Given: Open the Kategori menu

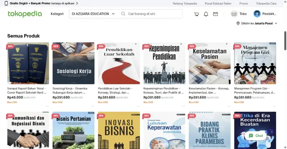Looking at the screenshot, I should pyautogui.click(x=57, y=14).
